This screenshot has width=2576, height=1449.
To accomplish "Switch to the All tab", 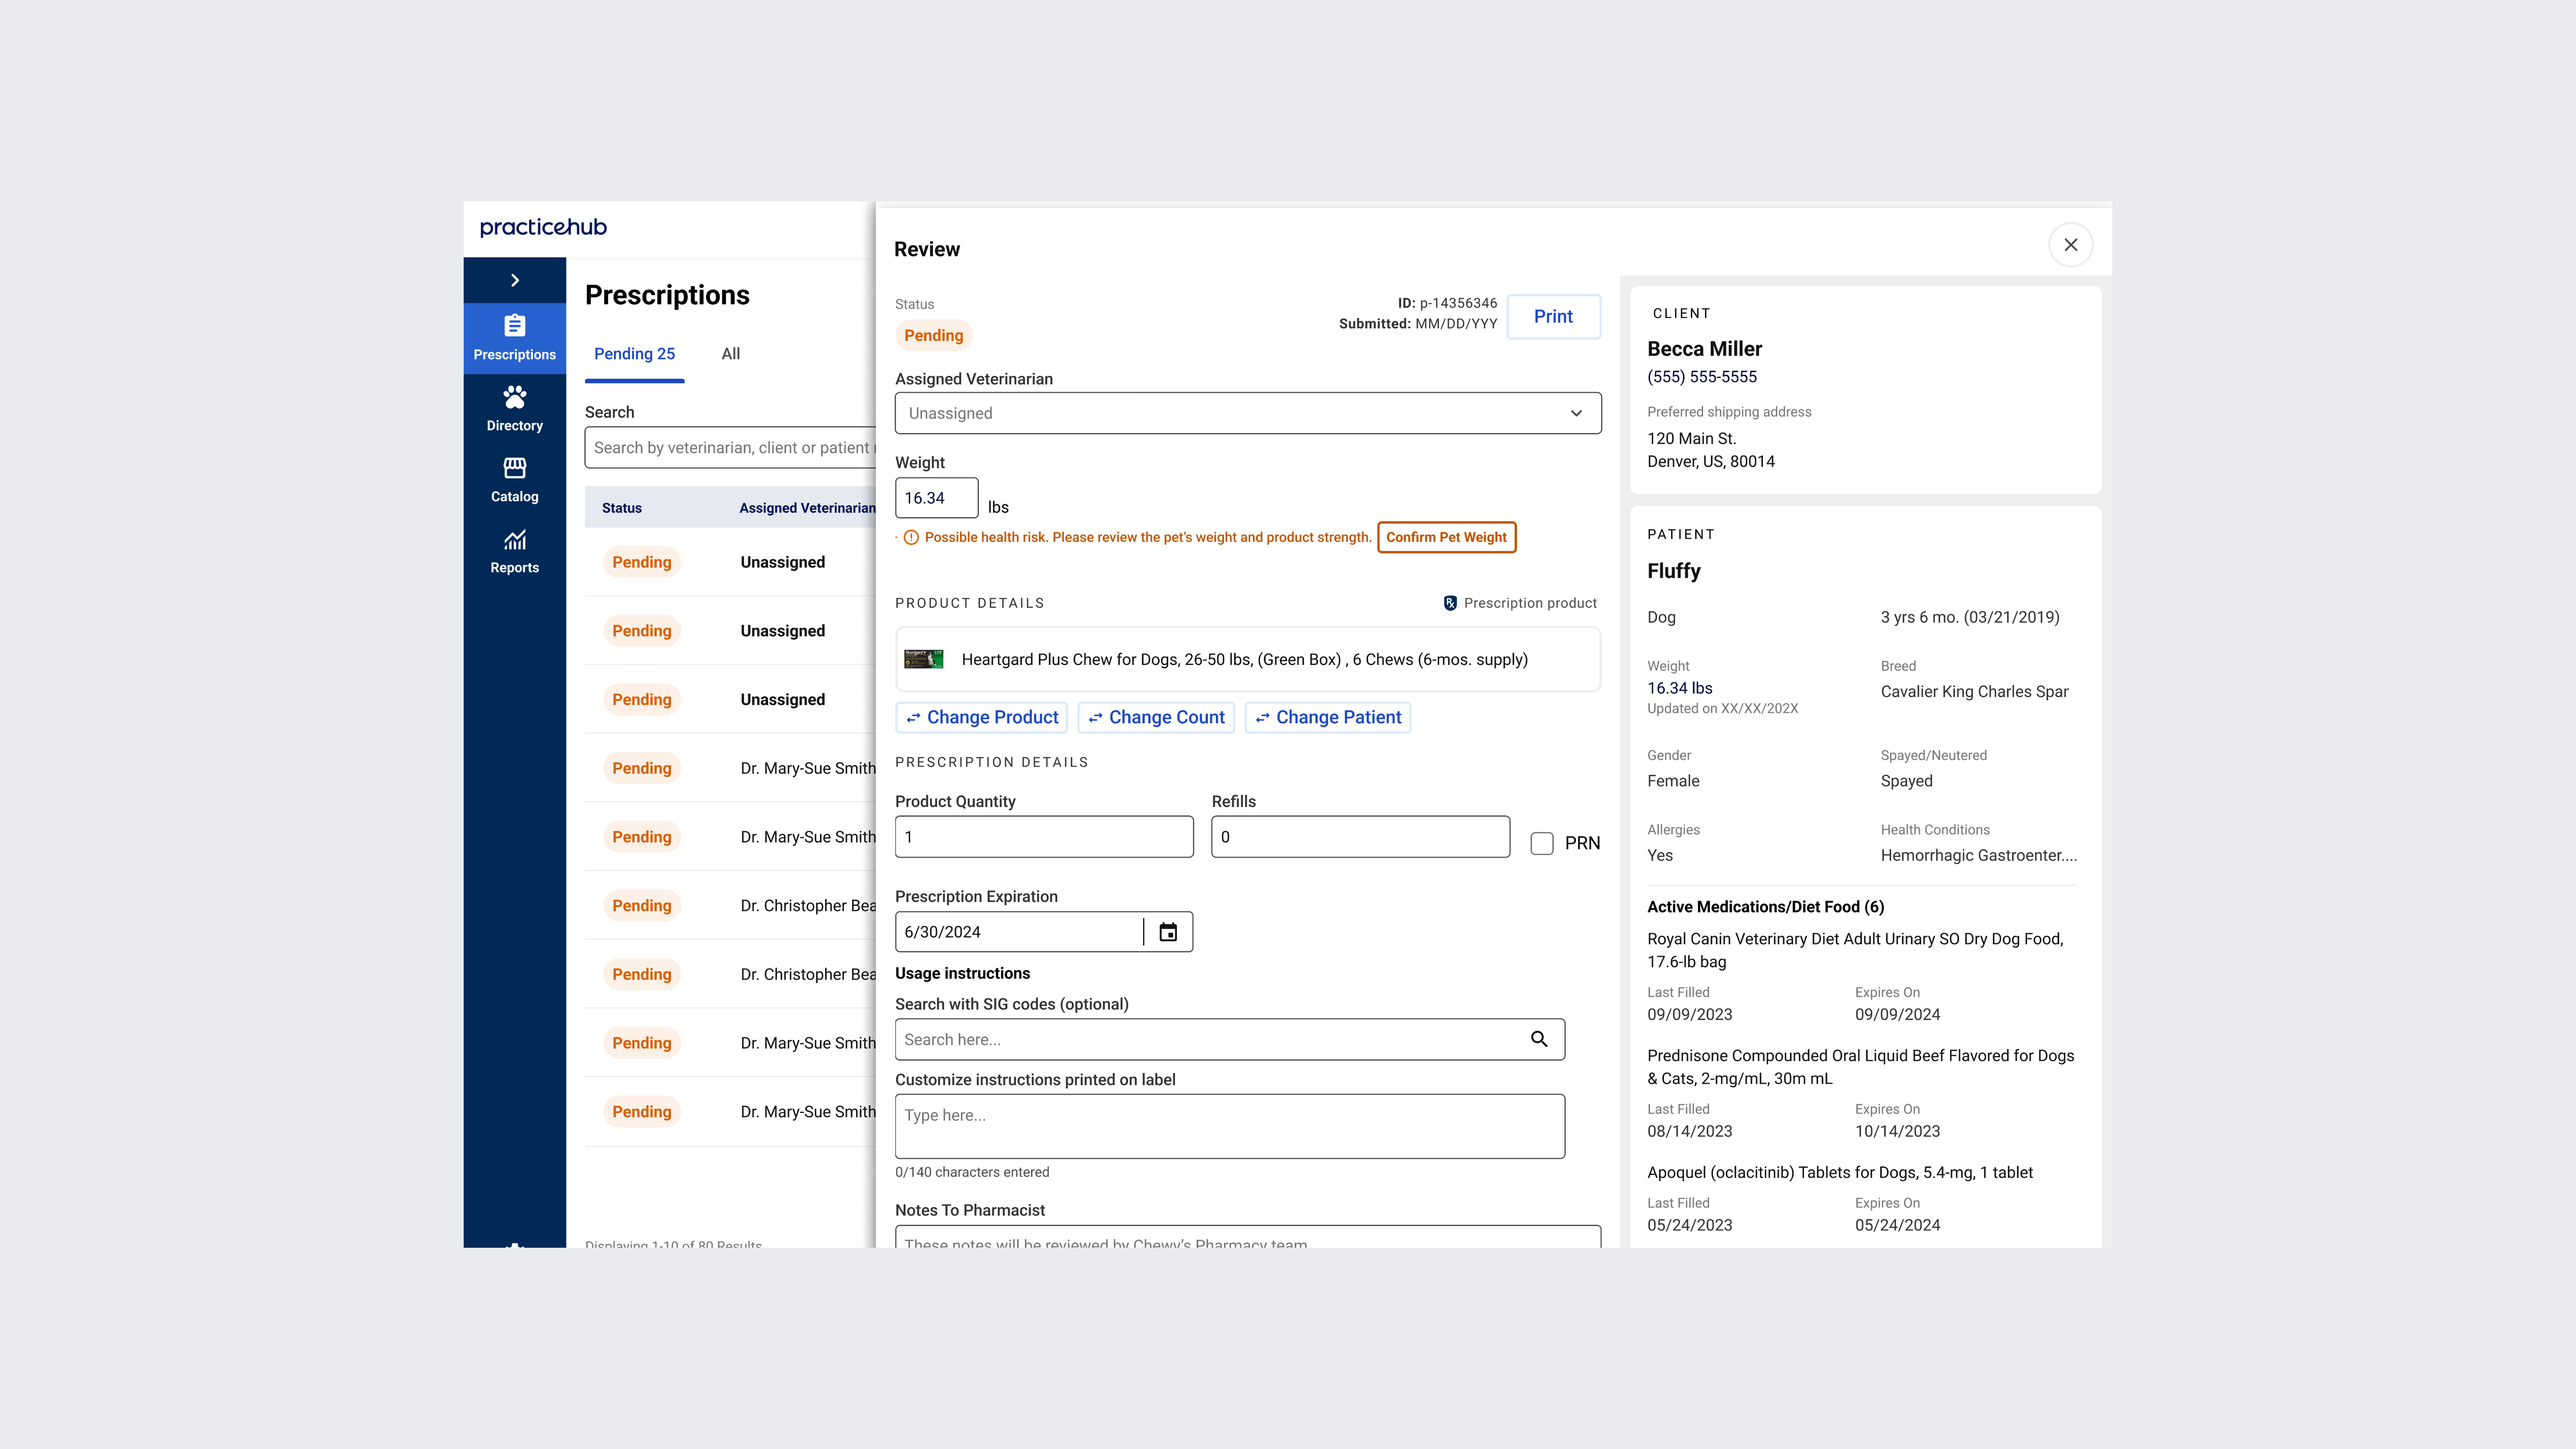I will [x=731, y=354].
